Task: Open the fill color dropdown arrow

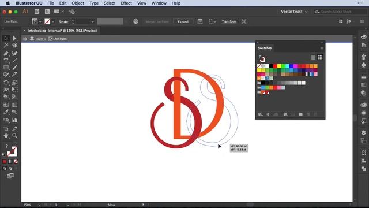Action: (x=40, y=21)
